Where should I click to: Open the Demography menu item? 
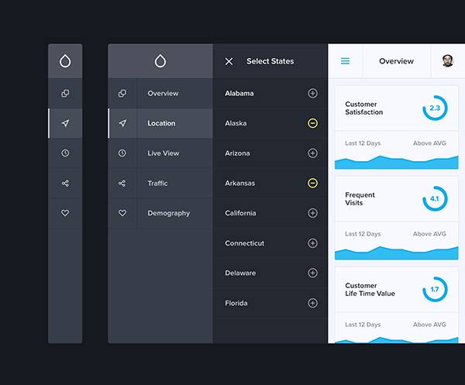point(168,213)
